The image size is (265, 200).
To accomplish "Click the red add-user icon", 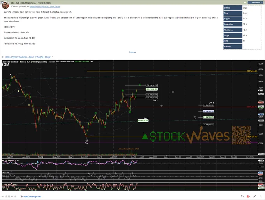I will click(x=248, y=196).
